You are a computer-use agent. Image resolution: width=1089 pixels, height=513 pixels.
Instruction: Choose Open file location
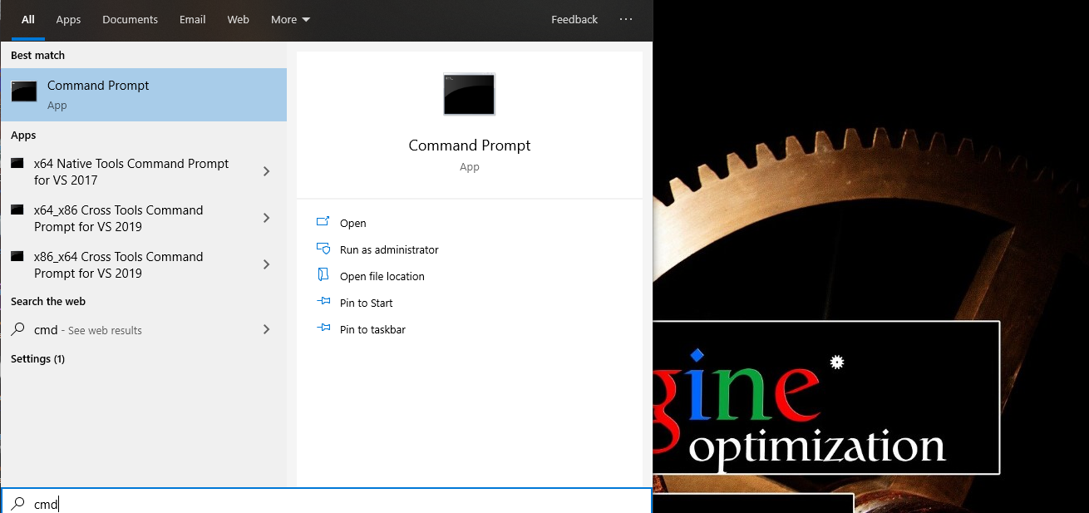(382, 276)
